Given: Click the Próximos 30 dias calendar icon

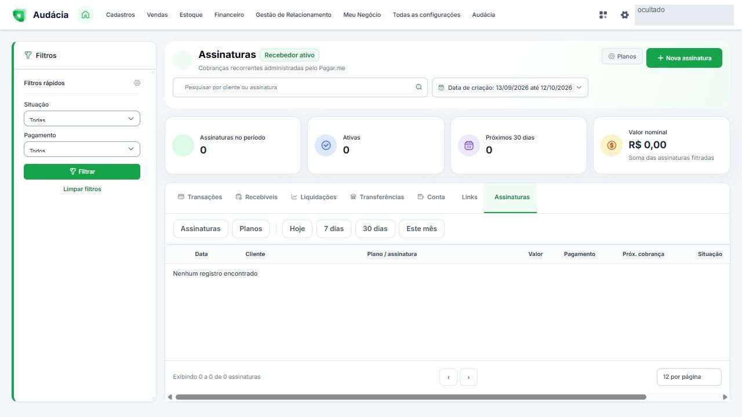Looking at the screenshot, I should (x=469, y=145).
